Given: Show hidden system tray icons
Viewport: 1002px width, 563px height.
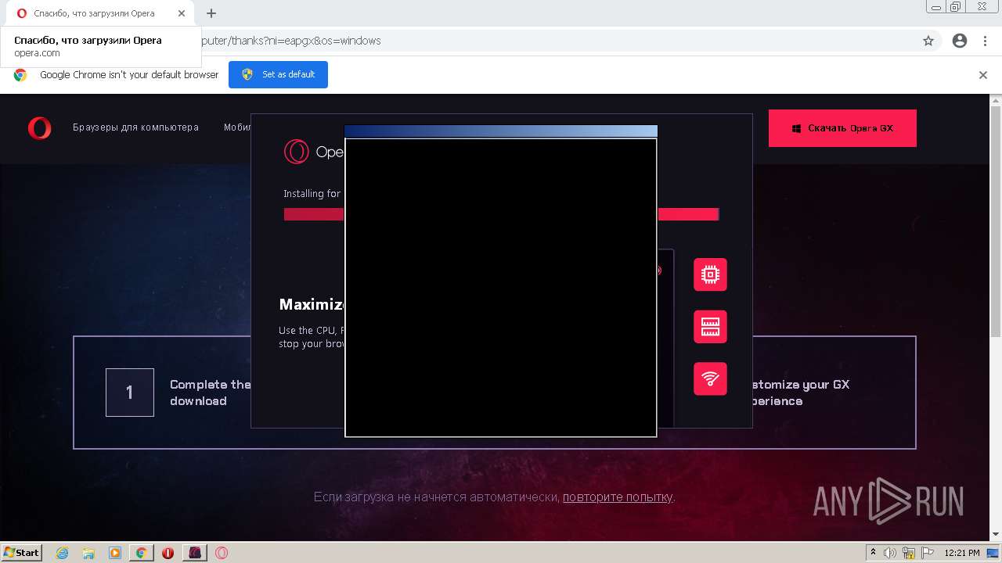Looking at the screenshot, I should coord(874,553).
